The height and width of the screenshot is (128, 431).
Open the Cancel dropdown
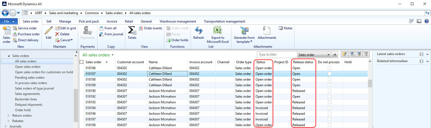(x=64, y=40)
